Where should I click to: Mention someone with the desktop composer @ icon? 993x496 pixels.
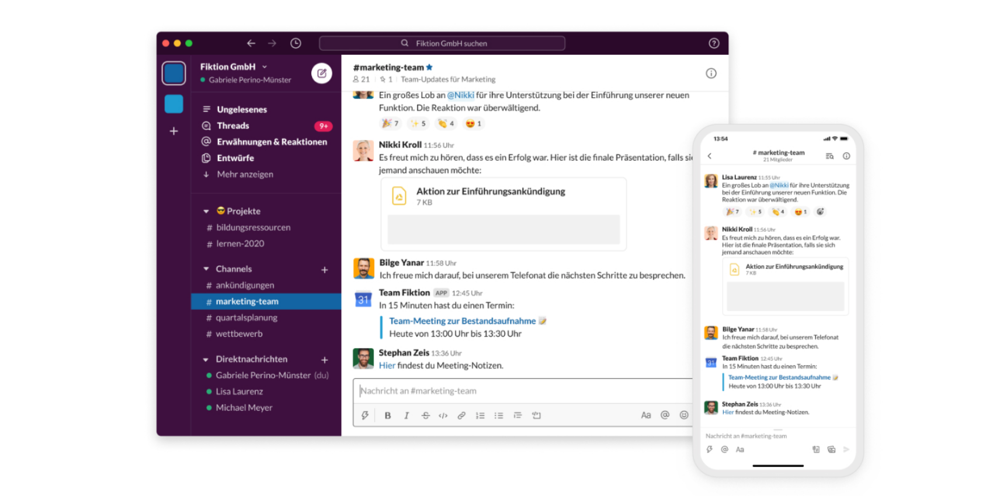(665, 415)
